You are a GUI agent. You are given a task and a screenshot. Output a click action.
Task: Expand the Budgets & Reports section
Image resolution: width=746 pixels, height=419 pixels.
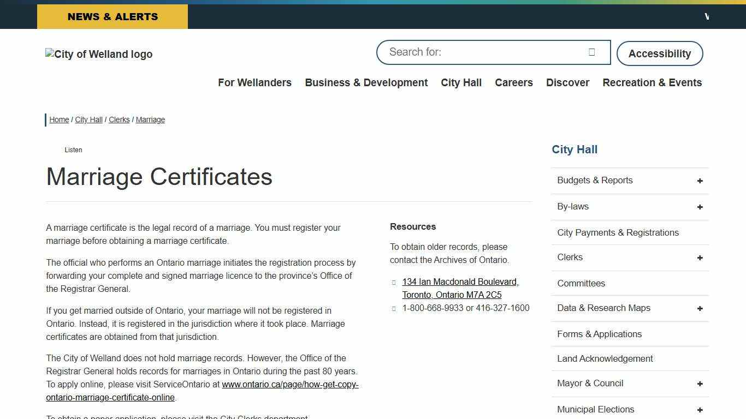pos(700,180)
